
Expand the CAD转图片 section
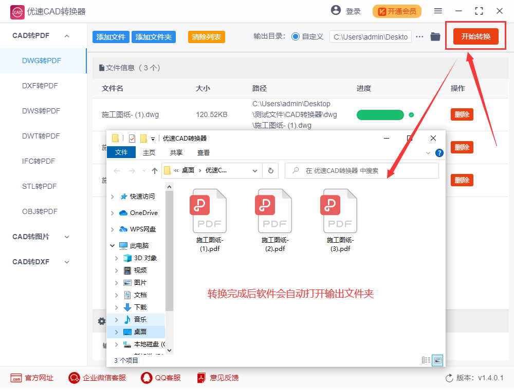point(67,237)
